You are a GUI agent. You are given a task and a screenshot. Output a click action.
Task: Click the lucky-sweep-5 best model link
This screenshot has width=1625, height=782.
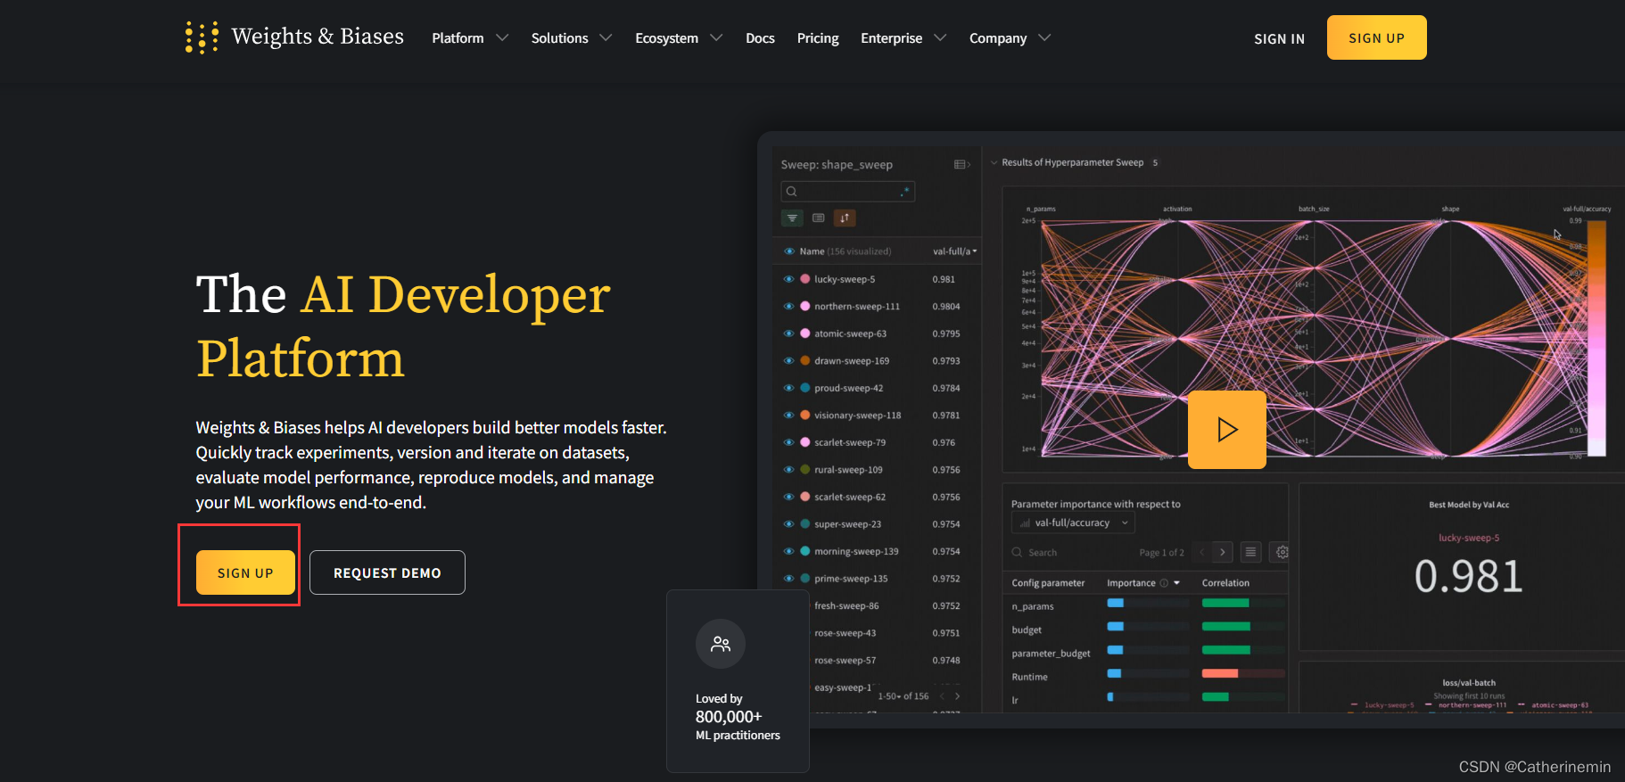click(1469, 538)
